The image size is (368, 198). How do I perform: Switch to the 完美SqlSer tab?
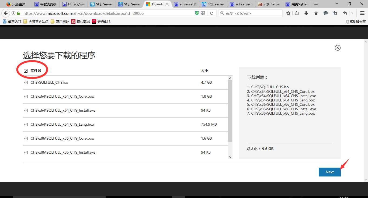297,4
